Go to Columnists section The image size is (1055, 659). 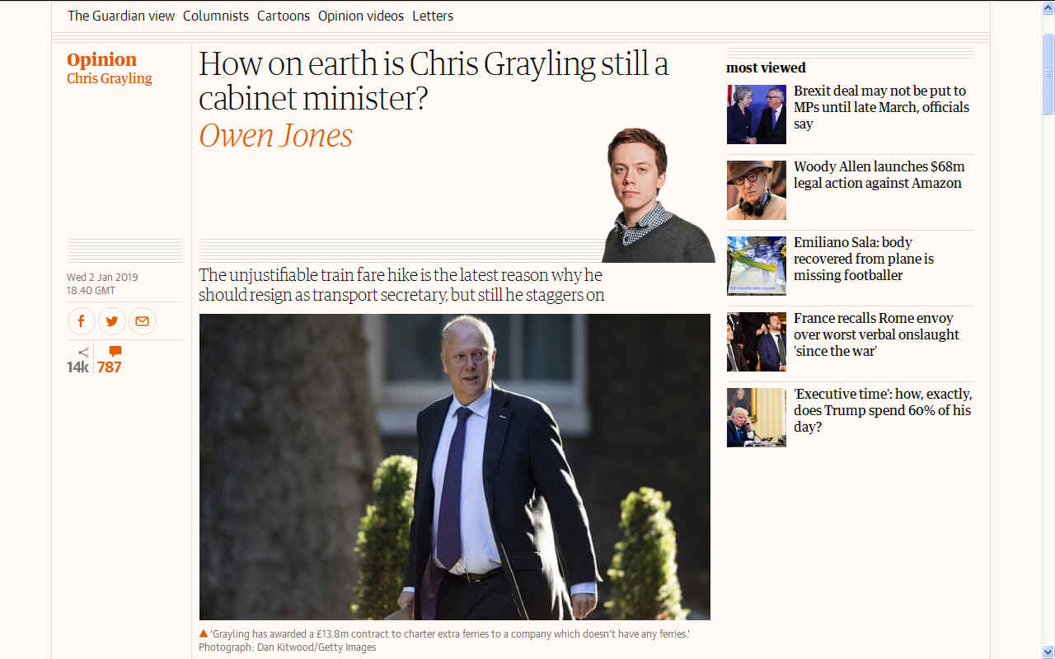coord(216,16)
